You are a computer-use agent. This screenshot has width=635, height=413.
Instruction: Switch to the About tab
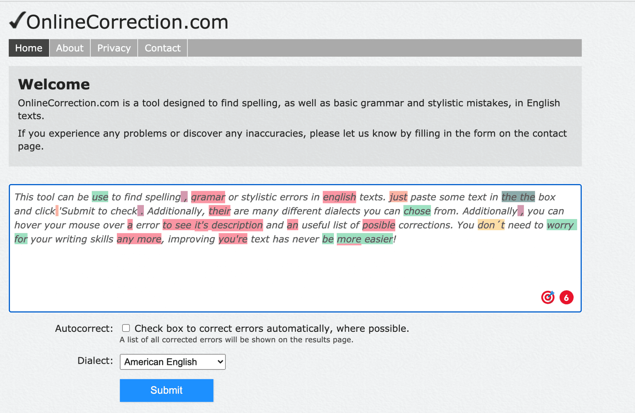(69, 48)
